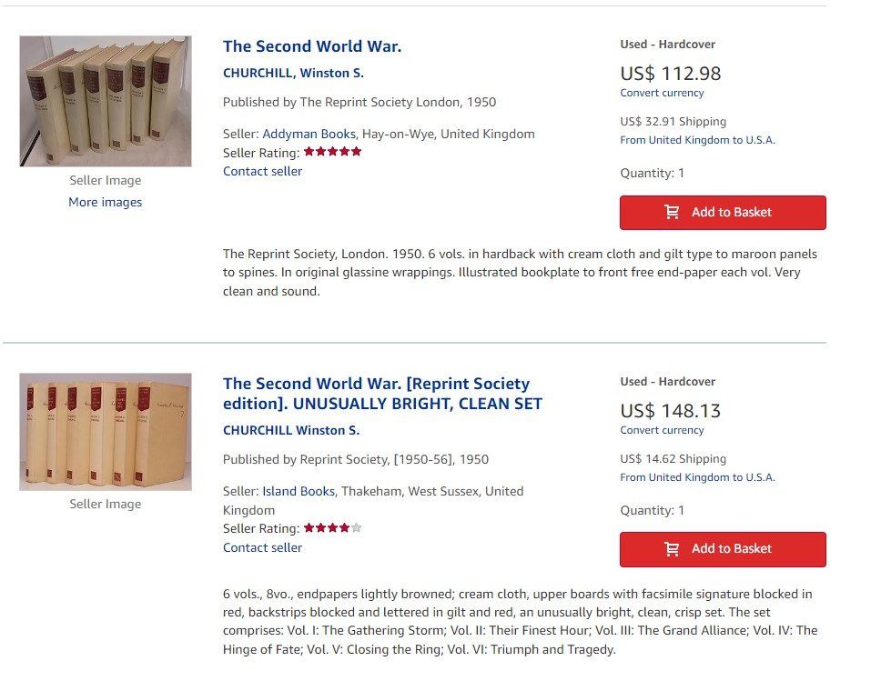The height and width of the screenshot is (681, 881).
Task: Convert currency for the US$ 112.98 price
Action: coord(662,93)
